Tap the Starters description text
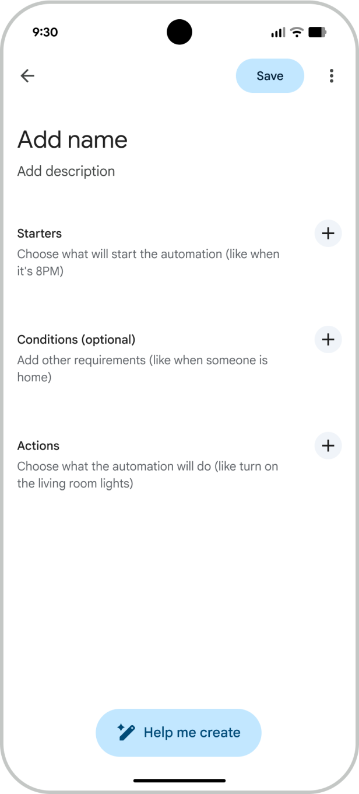 (148, 263)
